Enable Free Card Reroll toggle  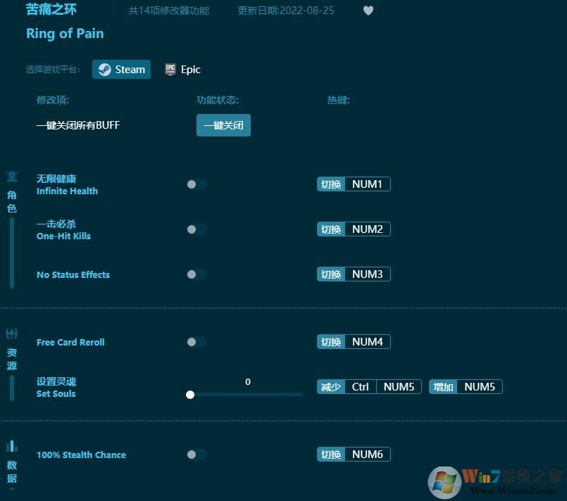[197, 342]
